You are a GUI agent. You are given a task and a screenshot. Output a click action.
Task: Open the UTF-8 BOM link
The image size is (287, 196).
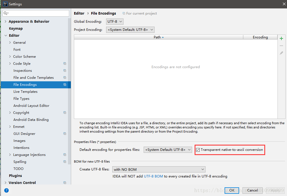pyautogui.click(x=153, y=176)
